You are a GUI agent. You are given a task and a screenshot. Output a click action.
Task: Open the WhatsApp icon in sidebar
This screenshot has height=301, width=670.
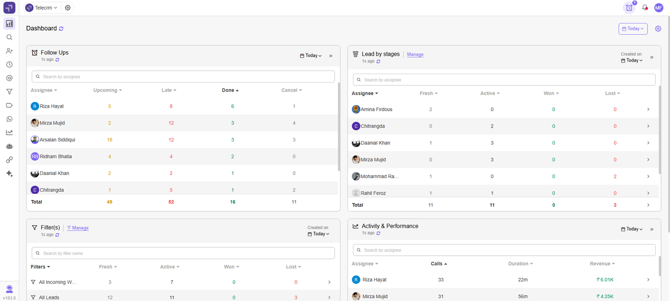[x=9, y=119]
